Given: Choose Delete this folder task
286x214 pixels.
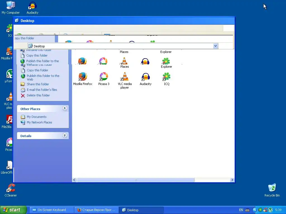Looking at the screenshot, I should pos(38,95).
